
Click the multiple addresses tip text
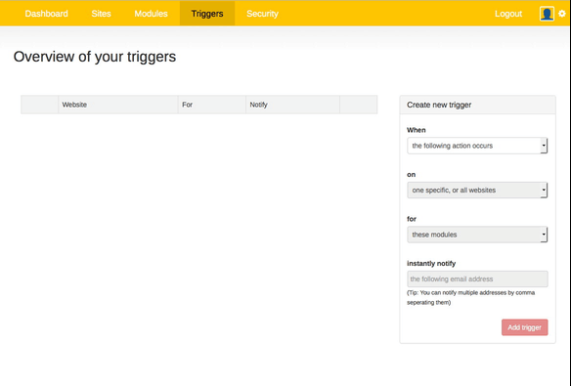471,298
